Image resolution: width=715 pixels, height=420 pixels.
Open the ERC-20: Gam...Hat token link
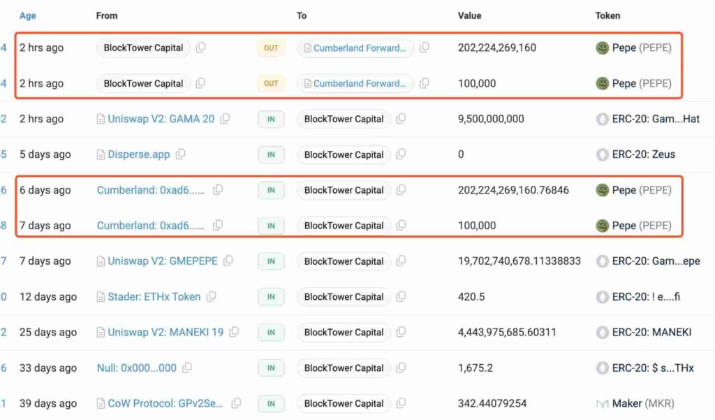[656, 119]
